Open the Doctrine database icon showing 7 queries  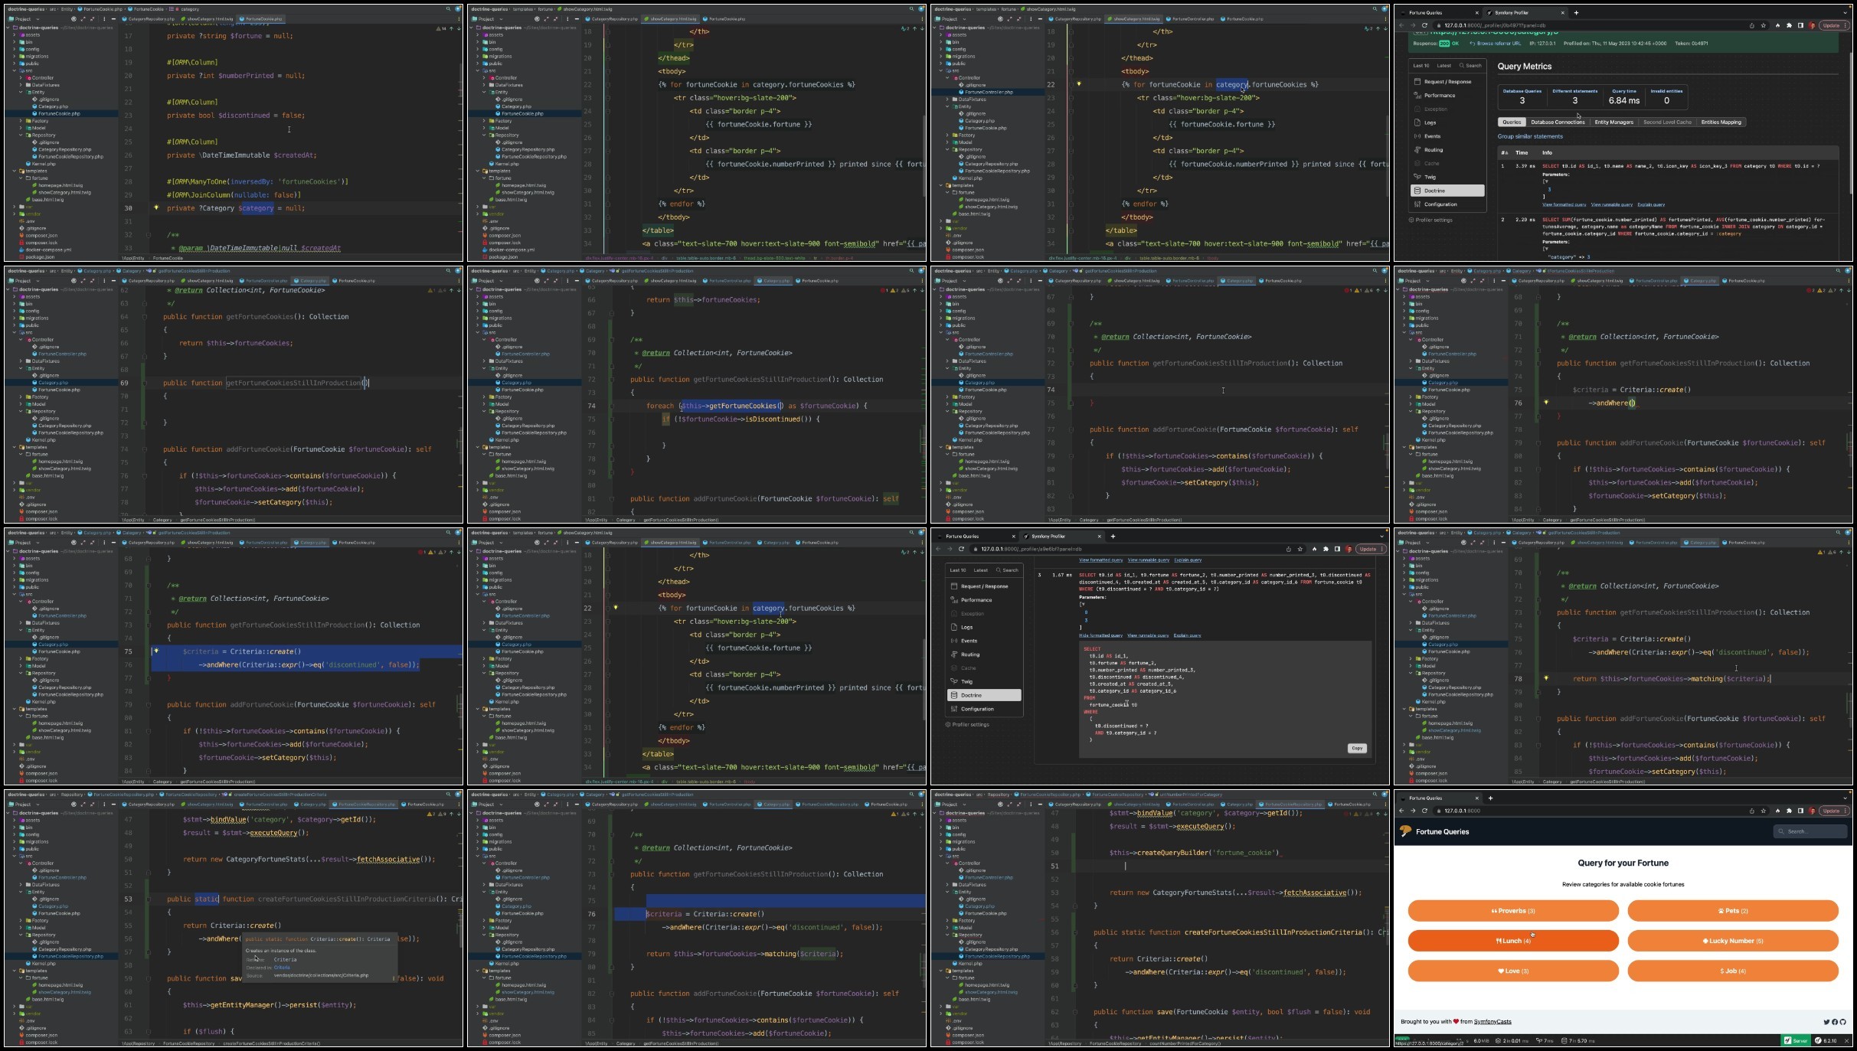click(1578, 1041)
